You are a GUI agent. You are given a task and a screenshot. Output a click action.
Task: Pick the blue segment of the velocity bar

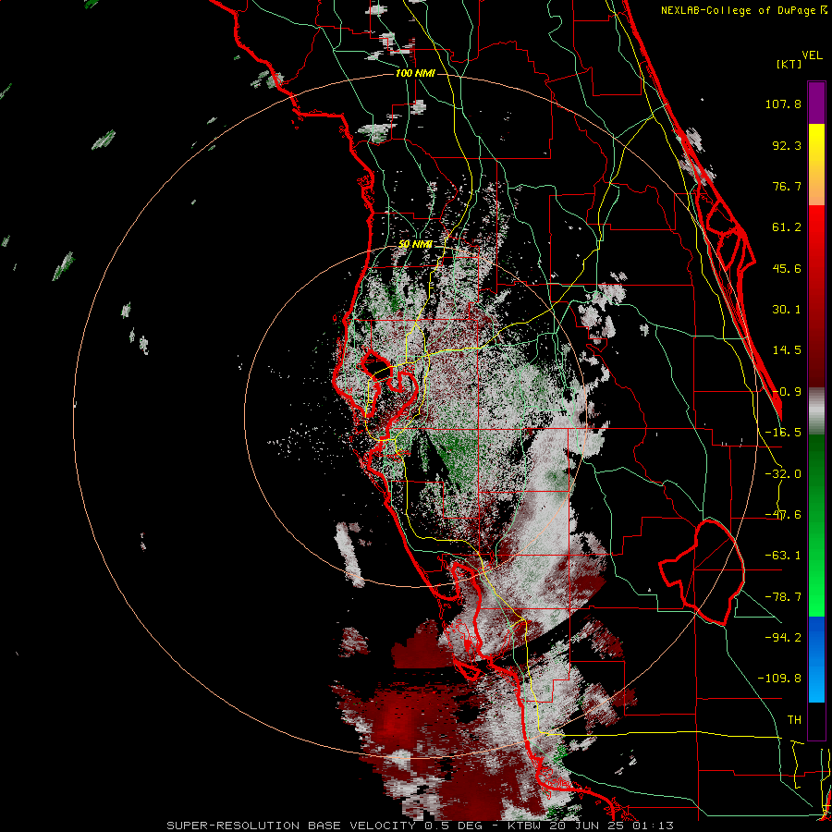[x=816, y=659]
